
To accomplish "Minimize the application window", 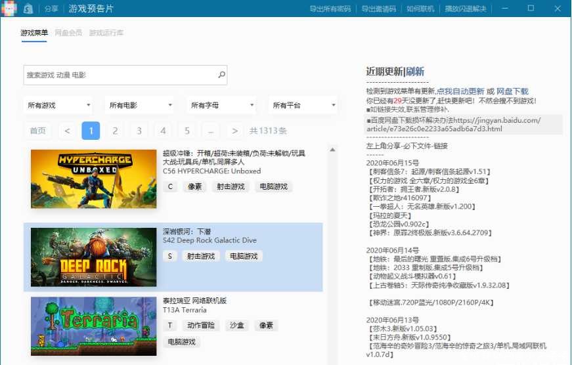I will [505, 8].
